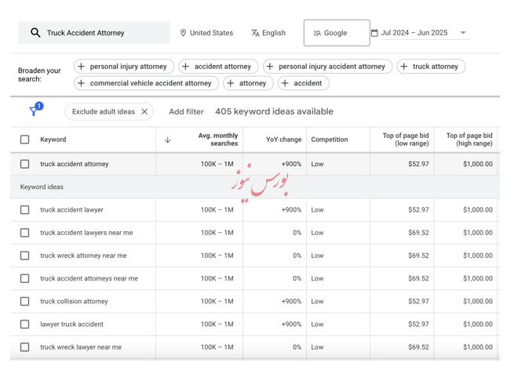Click the calendar icon for date range
The height and width of the screenshot is (366, 518).
(374, 33)
